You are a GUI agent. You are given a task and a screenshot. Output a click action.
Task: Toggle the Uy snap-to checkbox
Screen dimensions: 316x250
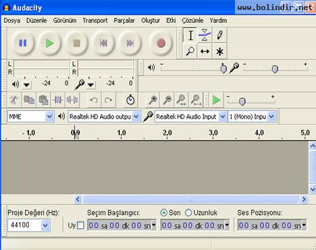click(x=80, y=225)
